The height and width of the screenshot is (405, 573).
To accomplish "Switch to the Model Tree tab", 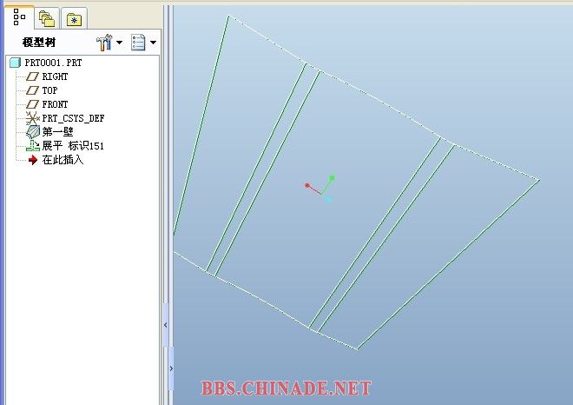I will (x=19, y=17).
